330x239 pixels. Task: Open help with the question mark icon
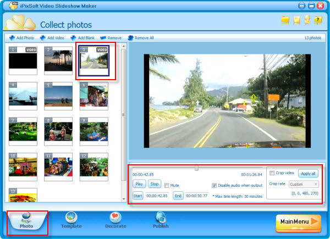(319, 20)
